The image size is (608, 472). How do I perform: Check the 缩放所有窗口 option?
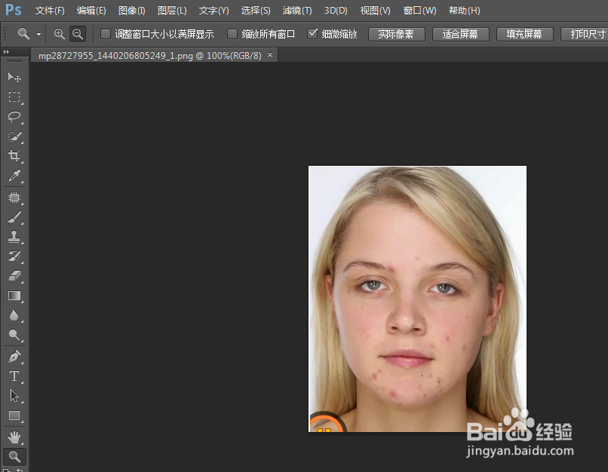(232, 34)
